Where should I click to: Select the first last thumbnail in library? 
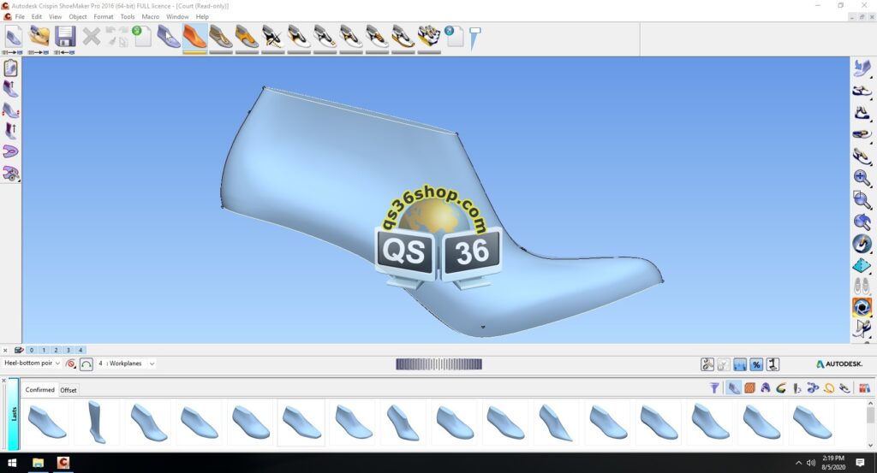pos(47,423)
